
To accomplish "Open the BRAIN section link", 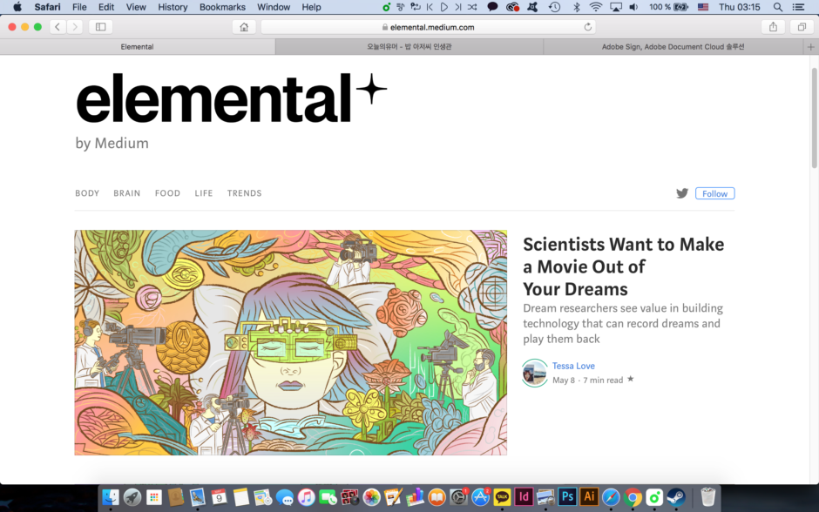I will pyautogui.click(x=127, y=193).
